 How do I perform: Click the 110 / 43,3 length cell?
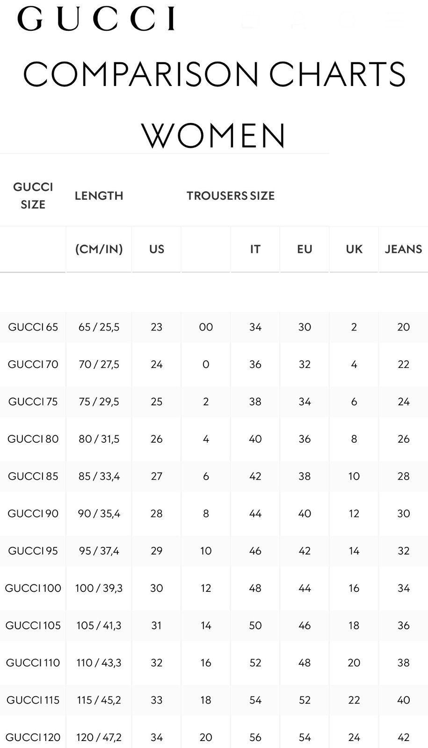tap(99, 662)
